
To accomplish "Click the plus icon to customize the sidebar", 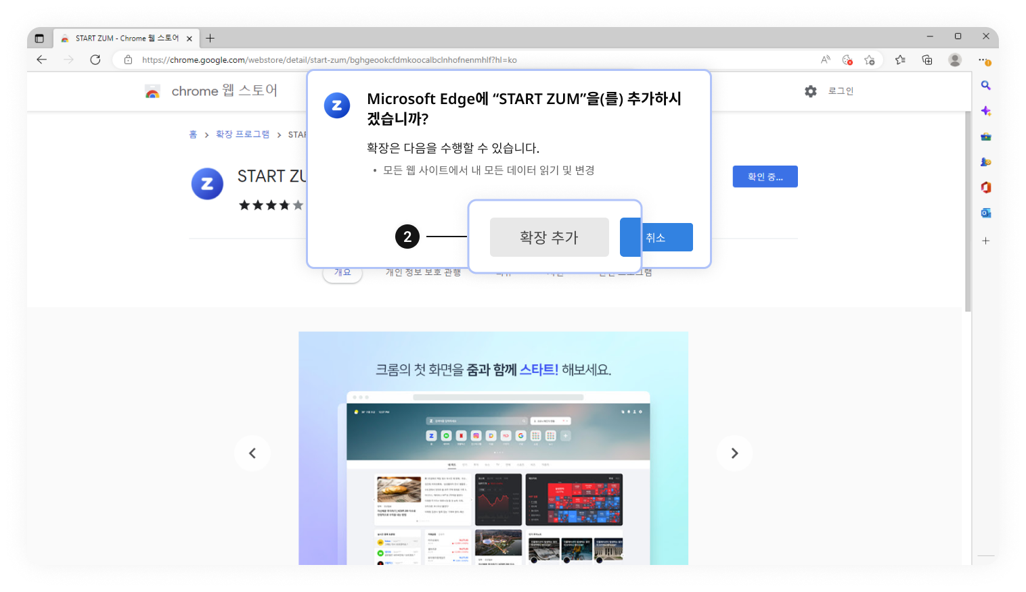I will (986, 241).
